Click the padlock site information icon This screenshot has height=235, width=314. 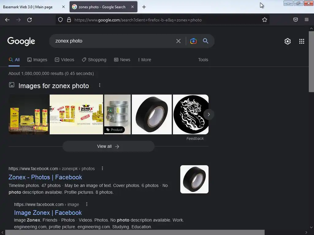point(69,20)
